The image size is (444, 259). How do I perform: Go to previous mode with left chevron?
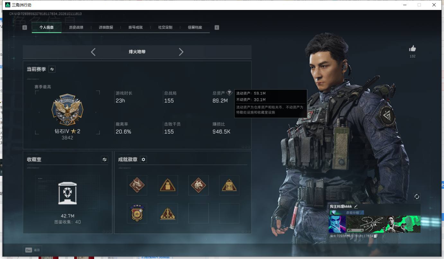pos(93,52)
